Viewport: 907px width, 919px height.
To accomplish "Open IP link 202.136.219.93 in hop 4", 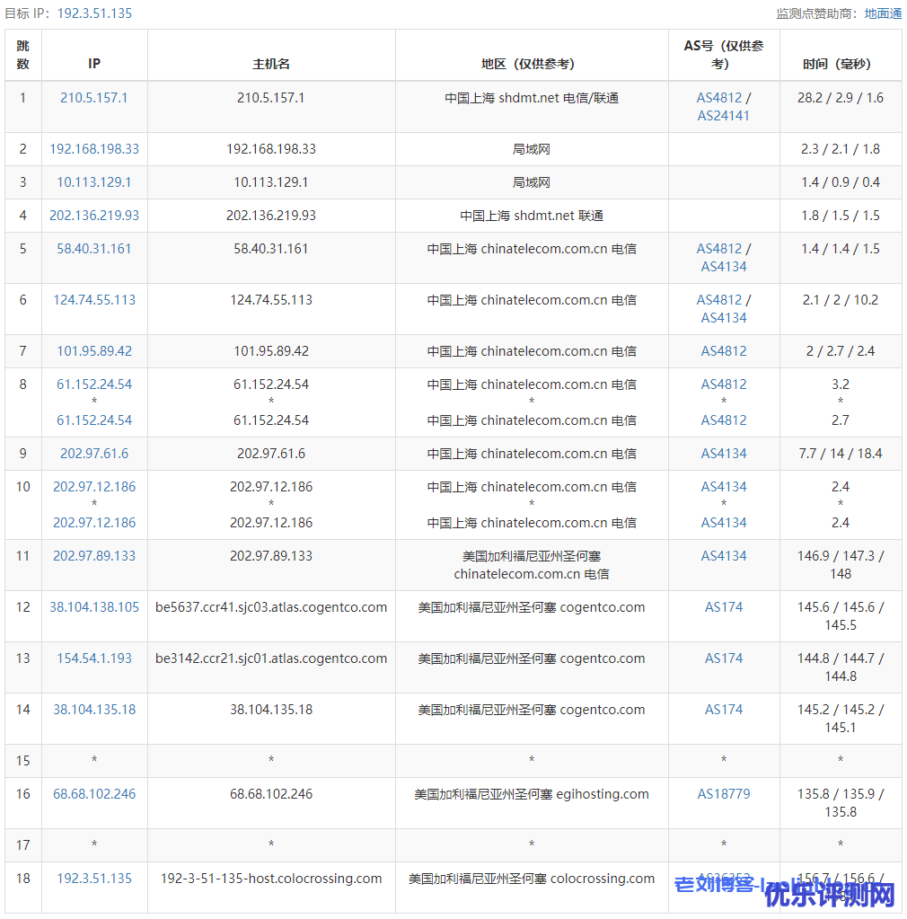I will [x=94, y=216].
